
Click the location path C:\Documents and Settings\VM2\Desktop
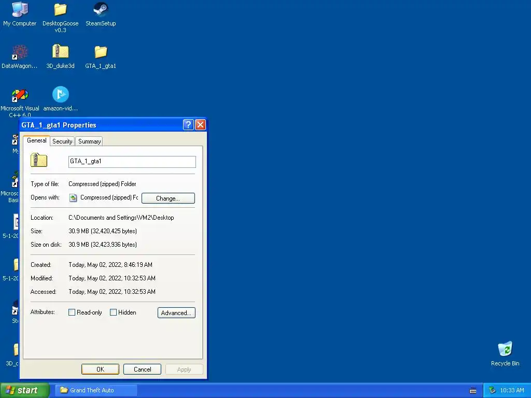(x=121, y=218)
